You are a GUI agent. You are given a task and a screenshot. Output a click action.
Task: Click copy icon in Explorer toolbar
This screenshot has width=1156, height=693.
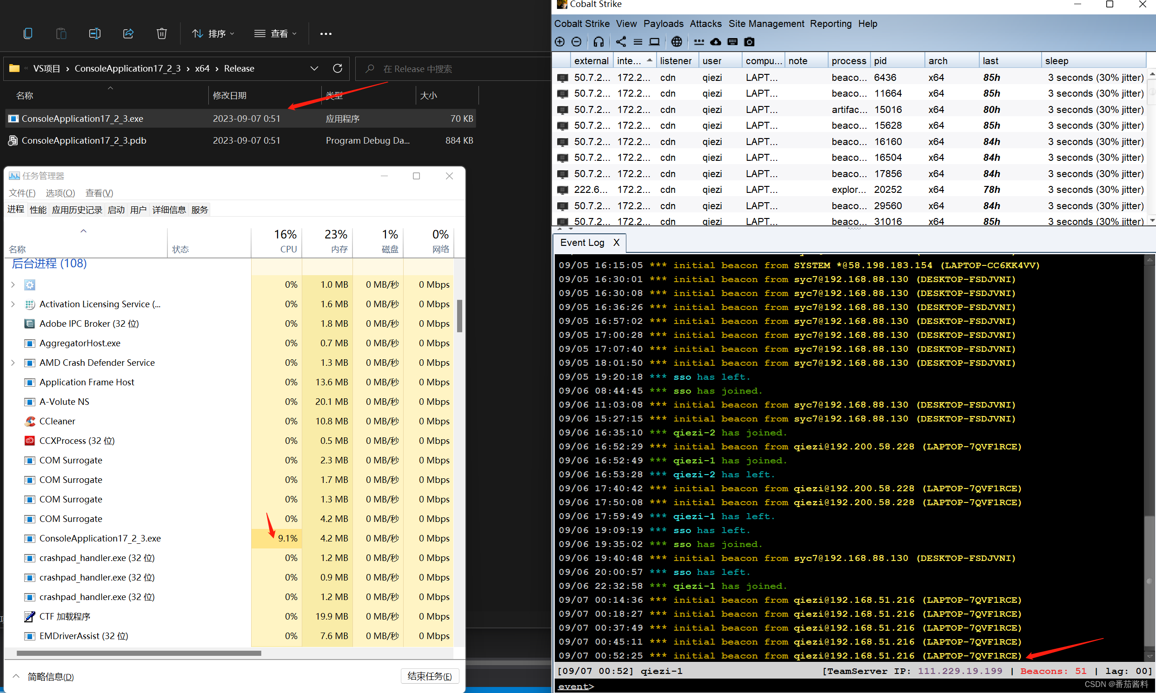[x=28, y=33]
